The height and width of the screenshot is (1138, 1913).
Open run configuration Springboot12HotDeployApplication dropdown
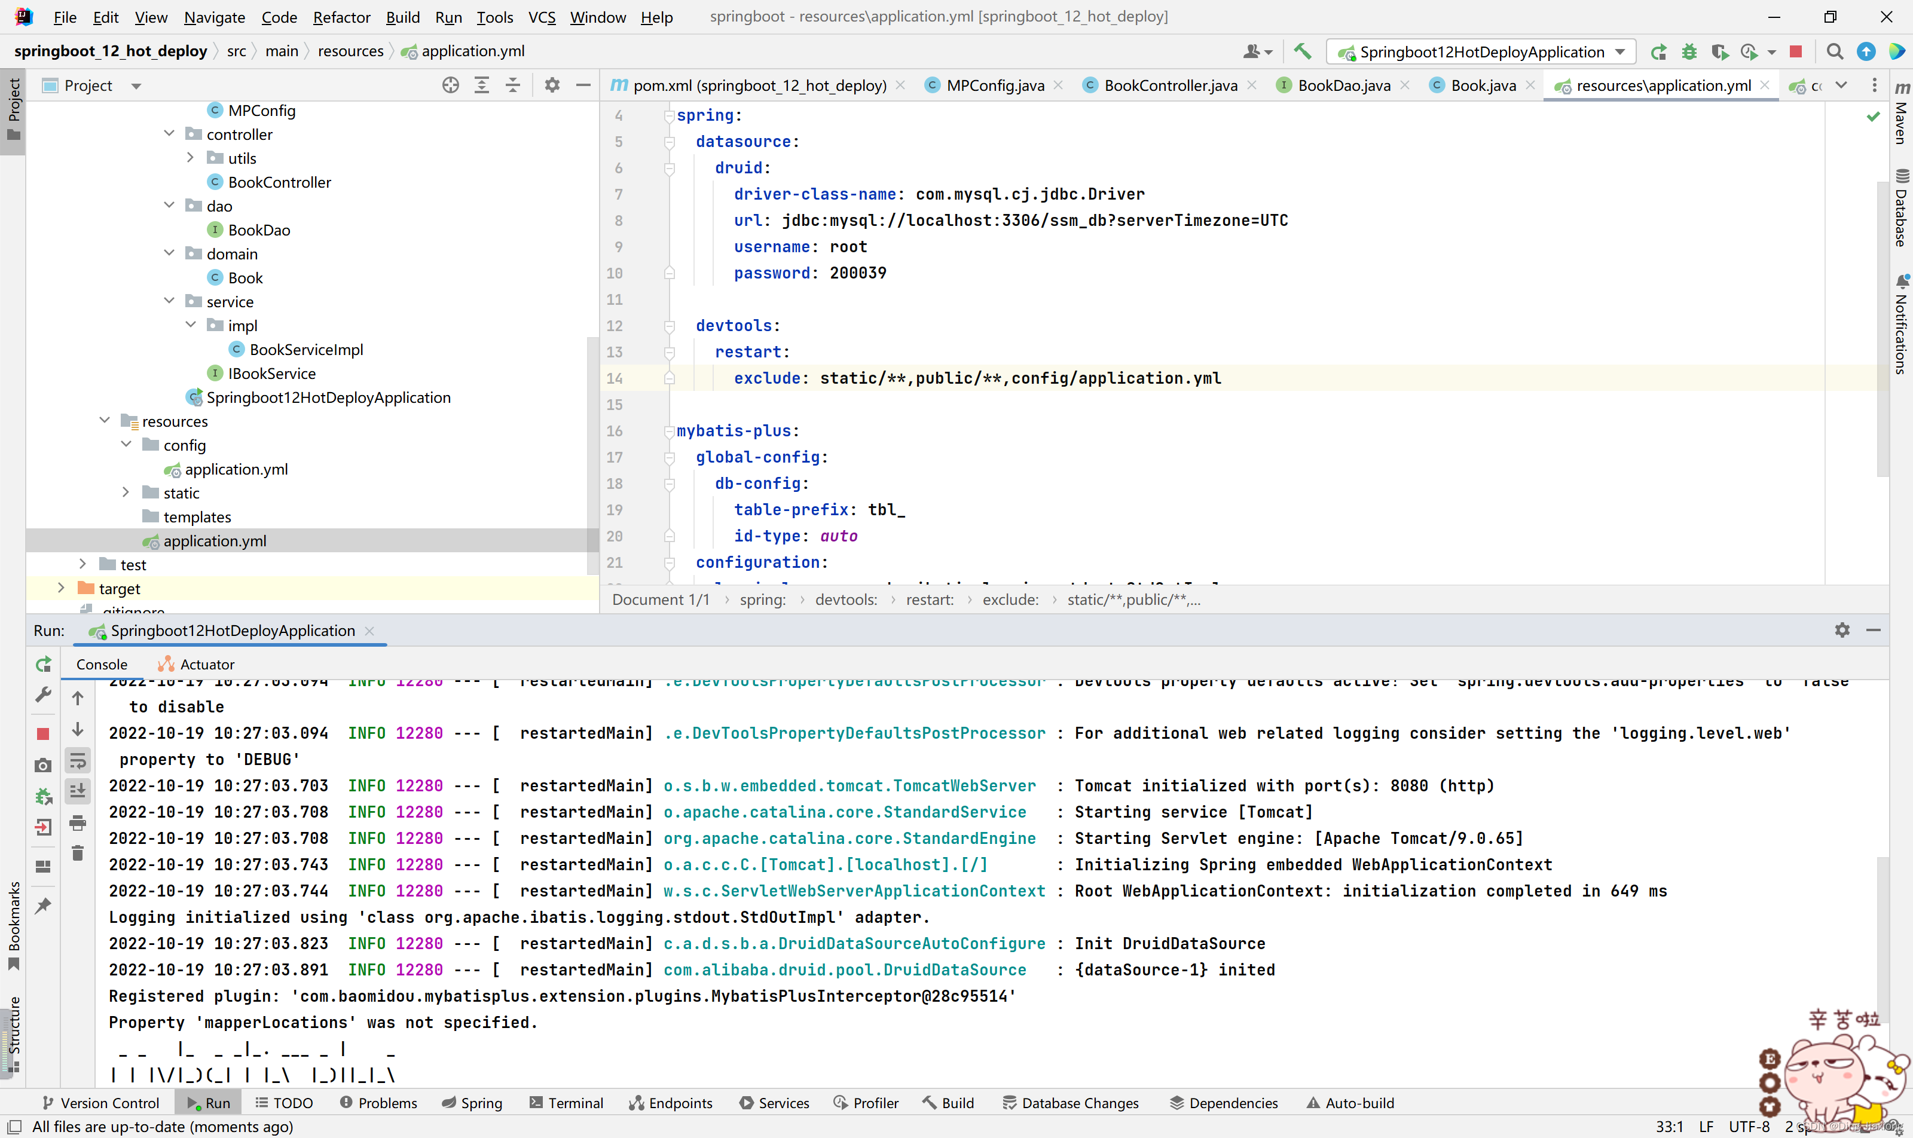tap(1480, 51)
